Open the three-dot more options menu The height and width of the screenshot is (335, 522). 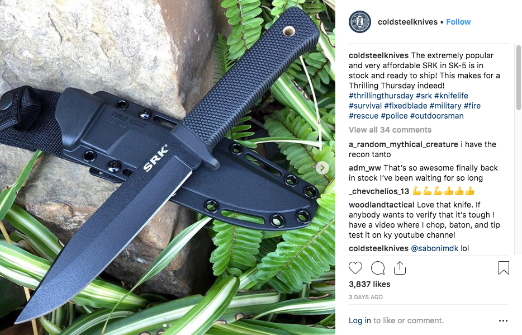coord(503,320)
